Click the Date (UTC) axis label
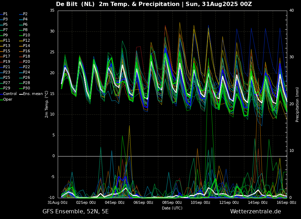Image resolution: width=301 pixels, height=219 pixels. (172, 208)
